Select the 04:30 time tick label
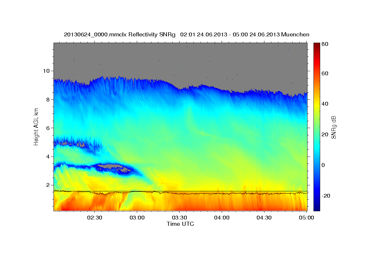 pyautogui.click(x=264, y=218)
